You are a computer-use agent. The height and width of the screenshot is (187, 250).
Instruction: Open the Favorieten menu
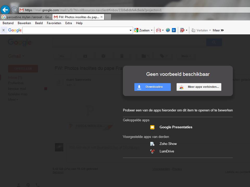pyautogui.click(x=54, y=23)
